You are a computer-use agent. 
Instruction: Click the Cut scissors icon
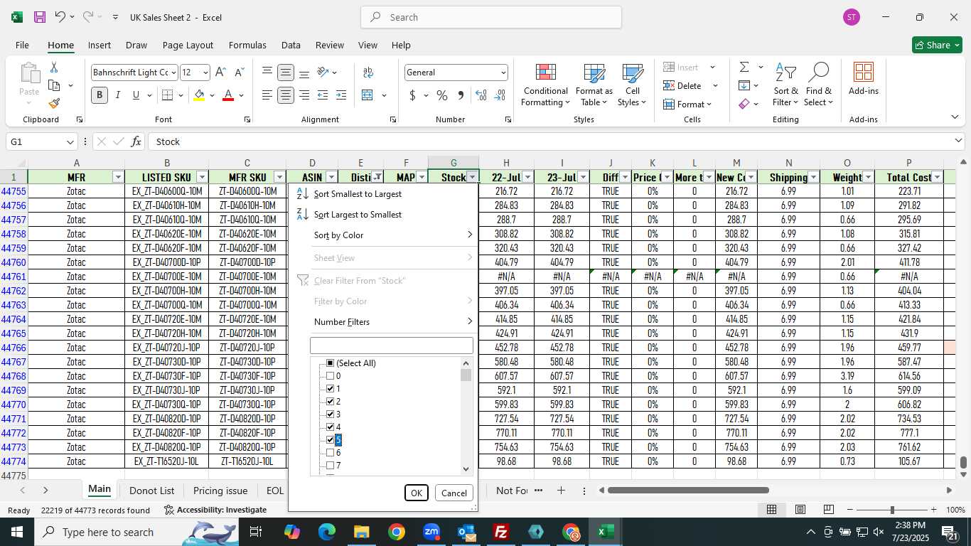[x=53, y=68]
